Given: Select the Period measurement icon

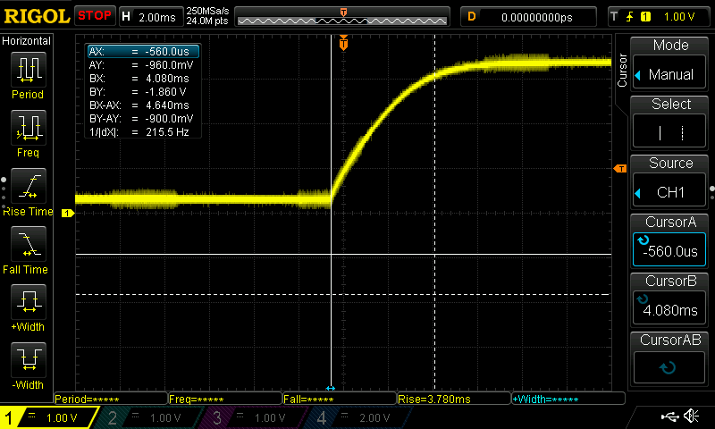Looking at the screenshot, I should [28, 70].
